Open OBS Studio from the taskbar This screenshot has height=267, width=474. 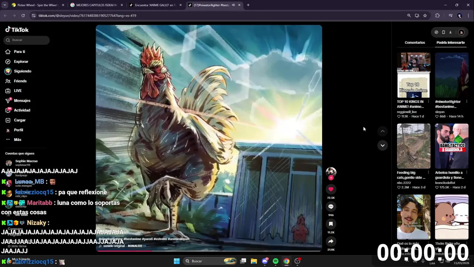point(297,261)
